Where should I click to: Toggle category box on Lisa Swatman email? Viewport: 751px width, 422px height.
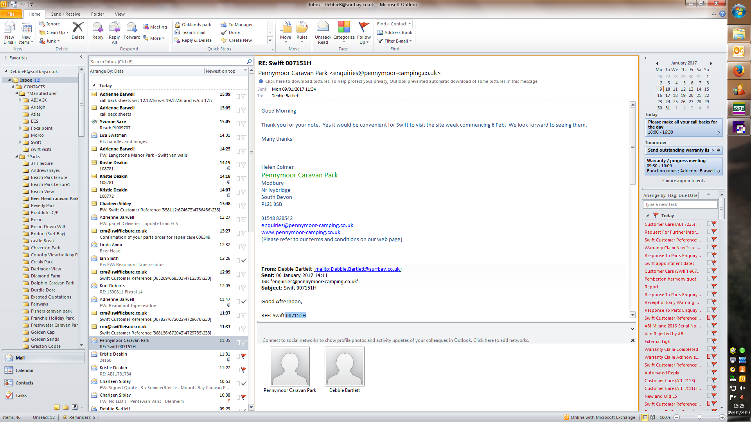[x=238, y=138]
